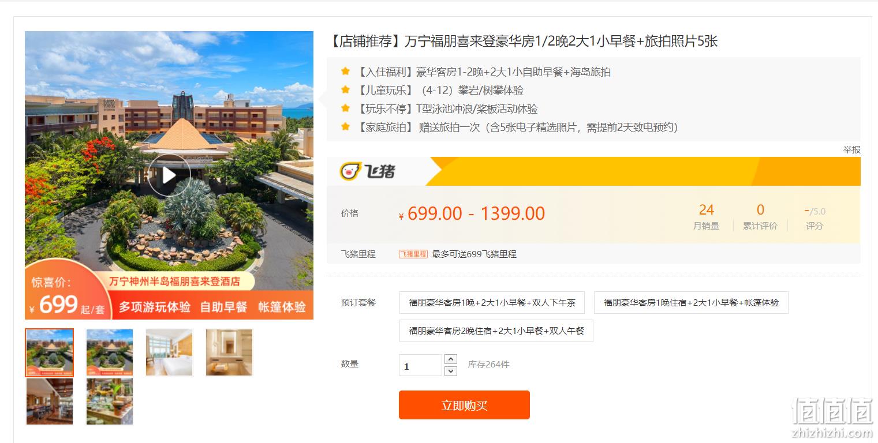Screen dimensions: 878x443
Task: Click the 飞猪里程 orange tag icon
Action: pyautogui.click(x=413, y=254)
